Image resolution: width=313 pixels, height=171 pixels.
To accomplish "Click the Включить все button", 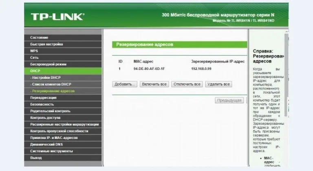I will (154, 84).
